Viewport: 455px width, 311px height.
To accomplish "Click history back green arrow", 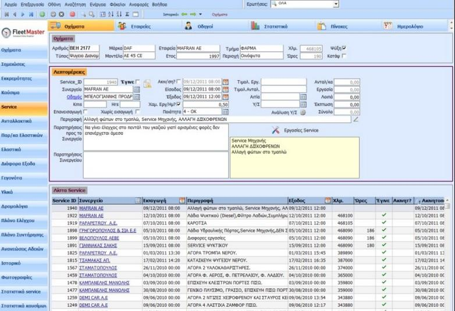I will tap(184, 14).
